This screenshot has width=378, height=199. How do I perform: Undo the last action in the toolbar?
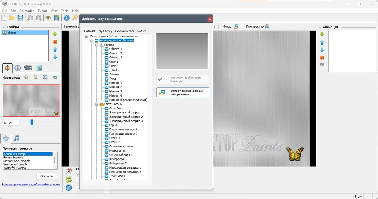30,18
